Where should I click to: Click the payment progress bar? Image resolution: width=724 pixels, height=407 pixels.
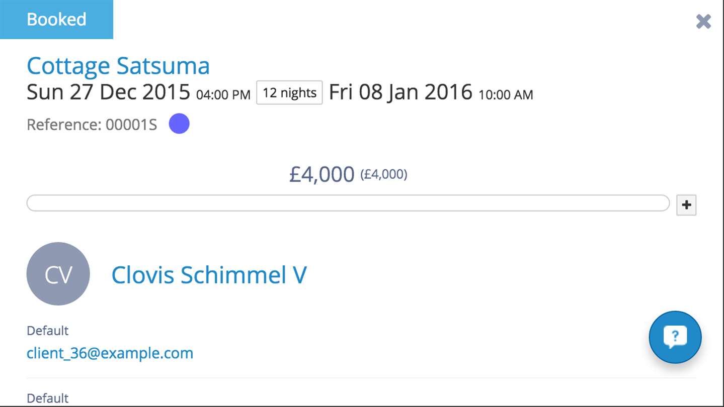(348, 203)
